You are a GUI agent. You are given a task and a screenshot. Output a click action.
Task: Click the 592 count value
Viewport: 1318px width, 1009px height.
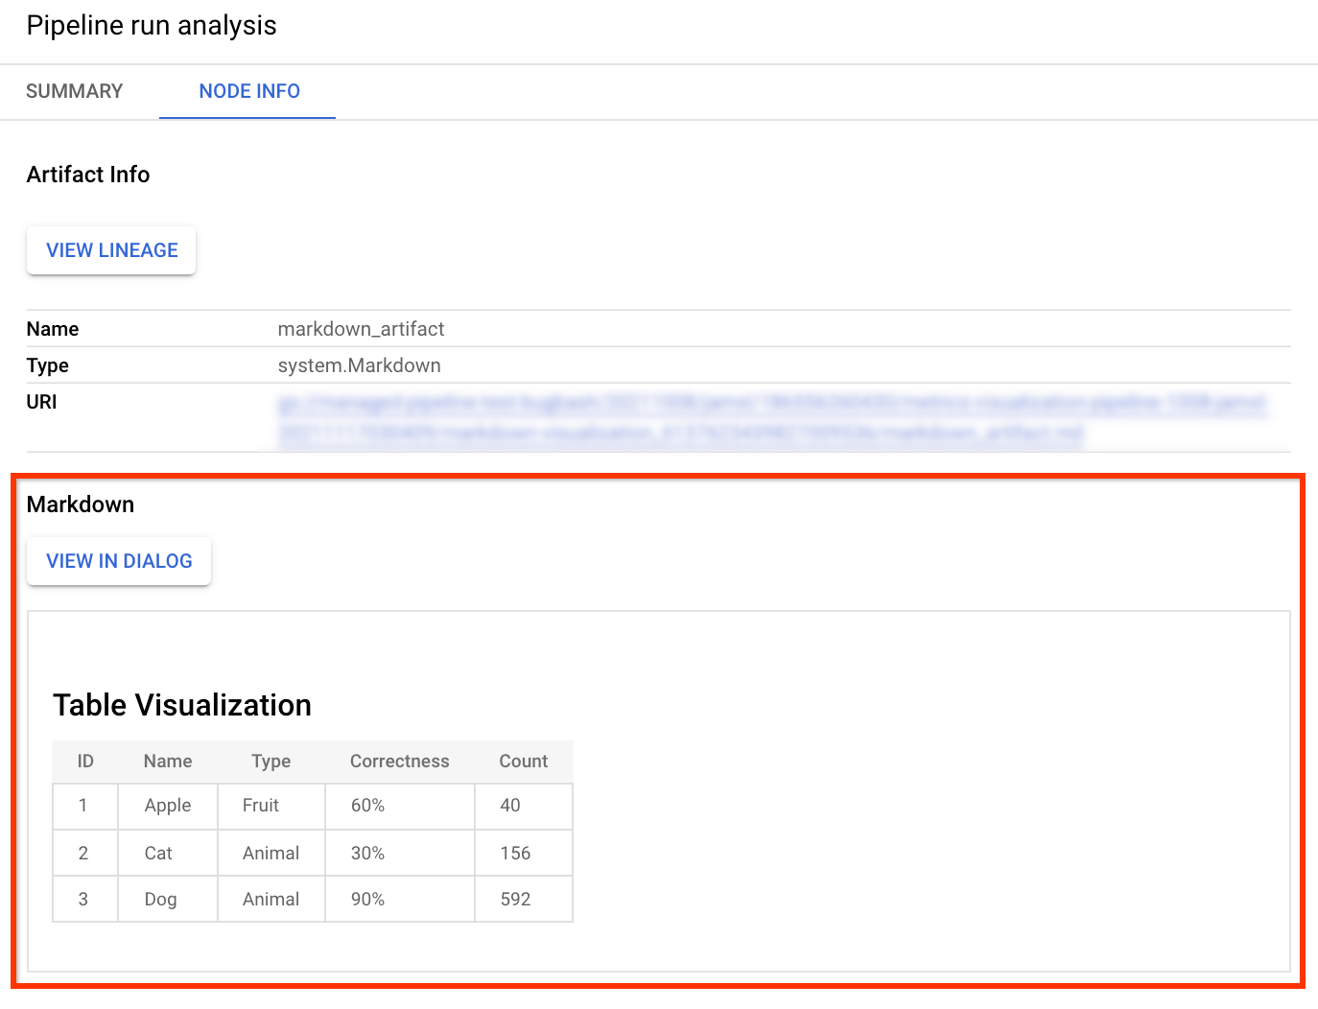[x=515, y=900]
